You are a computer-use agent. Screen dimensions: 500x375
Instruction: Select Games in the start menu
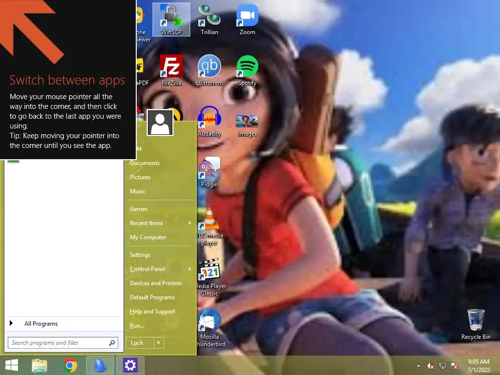[139, 209]
